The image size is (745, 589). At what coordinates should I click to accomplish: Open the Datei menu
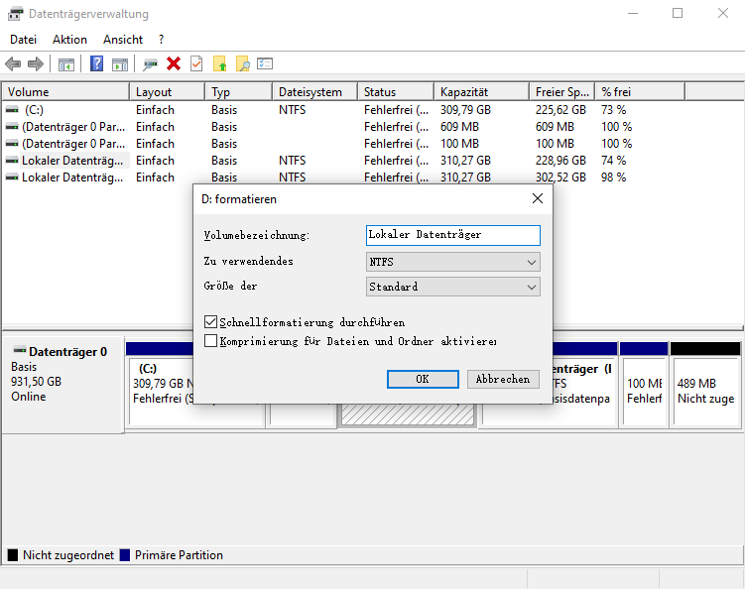point(23,40)
